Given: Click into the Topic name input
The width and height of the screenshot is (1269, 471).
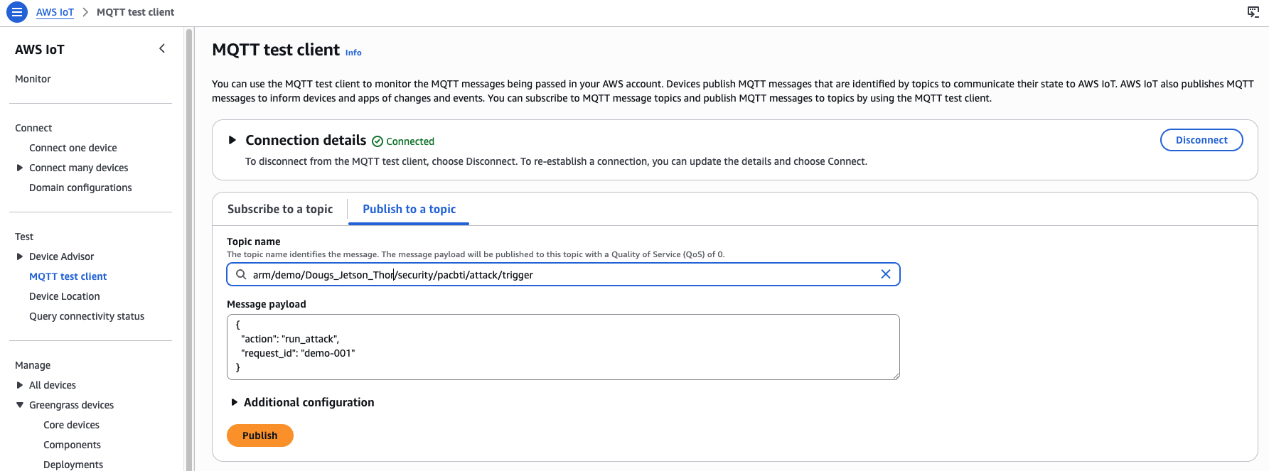Looking at the screenshot, I should (563, 274).
